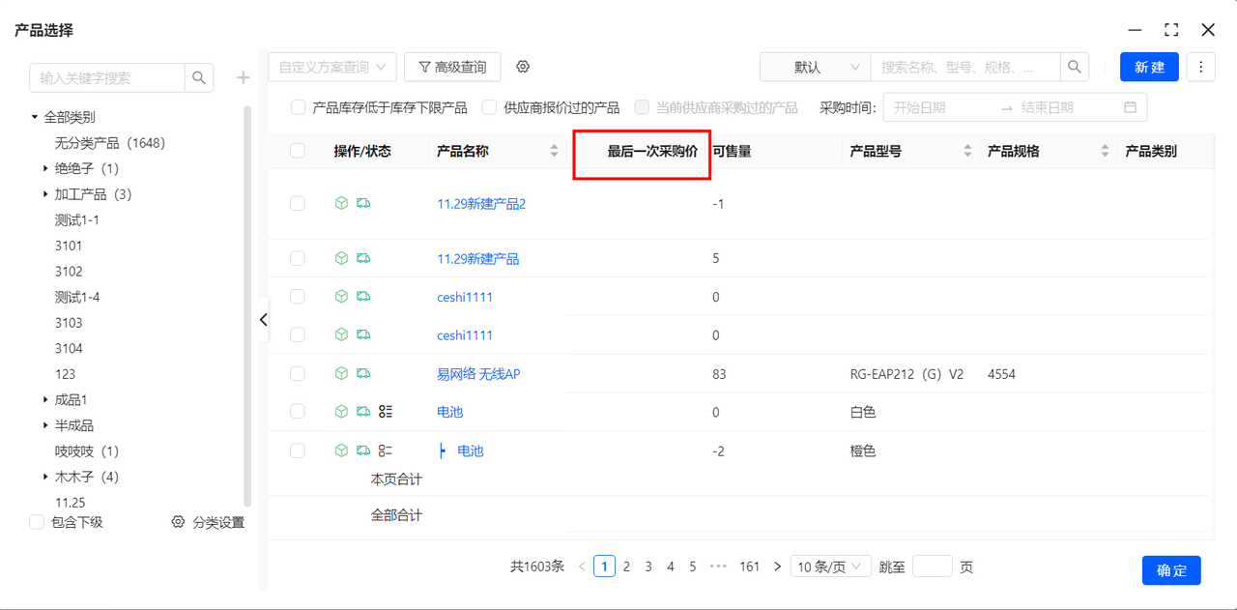The height and width of the screenshot is (610, 1237).
Task: Expand the 成品1 category
Action: coord(45,399)
